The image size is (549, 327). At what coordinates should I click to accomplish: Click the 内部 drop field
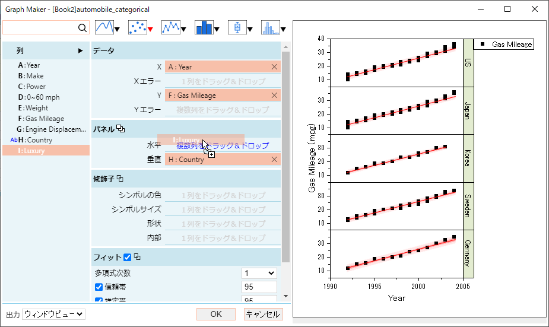[223, 238]
